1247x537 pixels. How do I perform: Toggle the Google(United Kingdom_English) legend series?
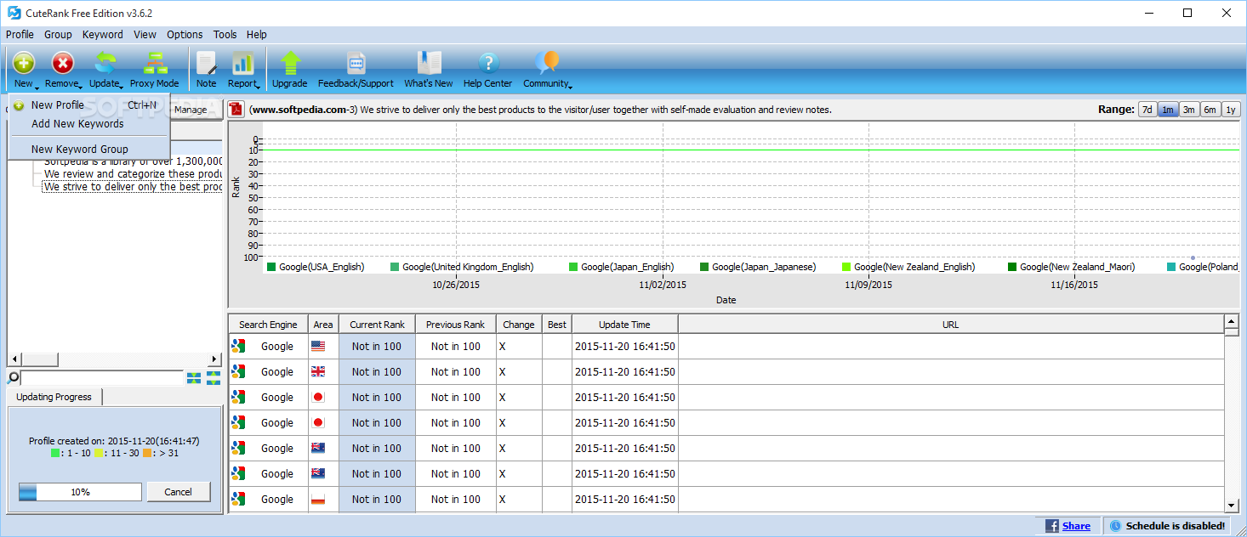click(x=462, y=267)
